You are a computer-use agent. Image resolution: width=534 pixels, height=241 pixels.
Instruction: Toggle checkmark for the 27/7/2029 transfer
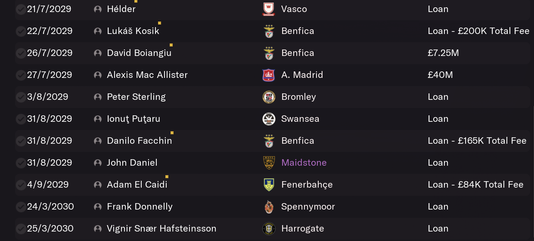(x=21, y=75)
